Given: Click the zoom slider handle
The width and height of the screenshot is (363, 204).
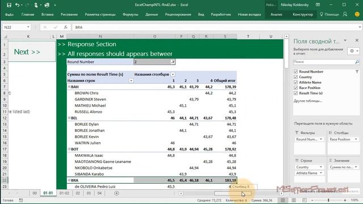Looking at the screenshot, I should (328, 200).
